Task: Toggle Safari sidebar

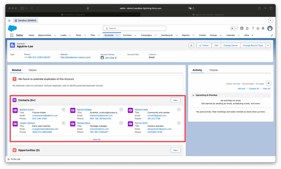Action: click(x=23, y=8)
